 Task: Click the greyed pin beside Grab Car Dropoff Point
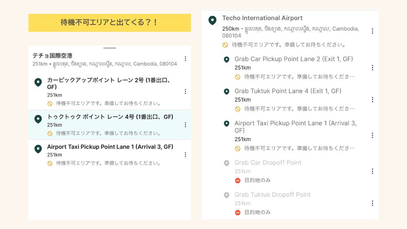coord(227,163)
